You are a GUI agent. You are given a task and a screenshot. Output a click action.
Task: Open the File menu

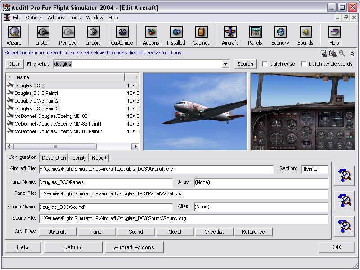pos(17,18)
